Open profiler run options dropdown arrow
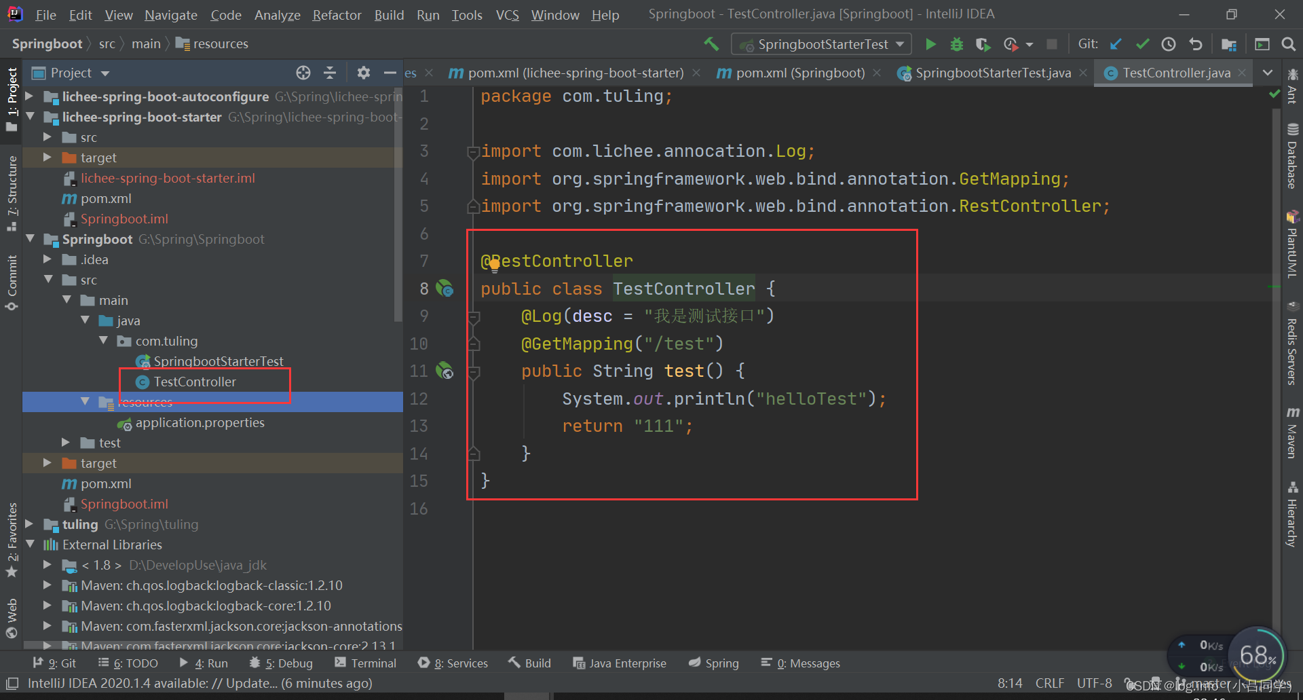The width and height of the screenshot is (1303, 700). click(x=1030, y=45)
